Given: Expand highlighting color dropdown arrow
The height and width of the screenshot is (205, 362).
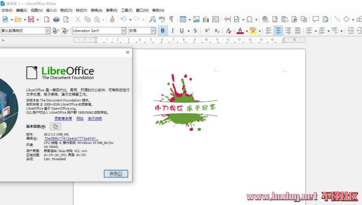Looking at the screenshot, I should pyautogui.click(x=260, y=31).
